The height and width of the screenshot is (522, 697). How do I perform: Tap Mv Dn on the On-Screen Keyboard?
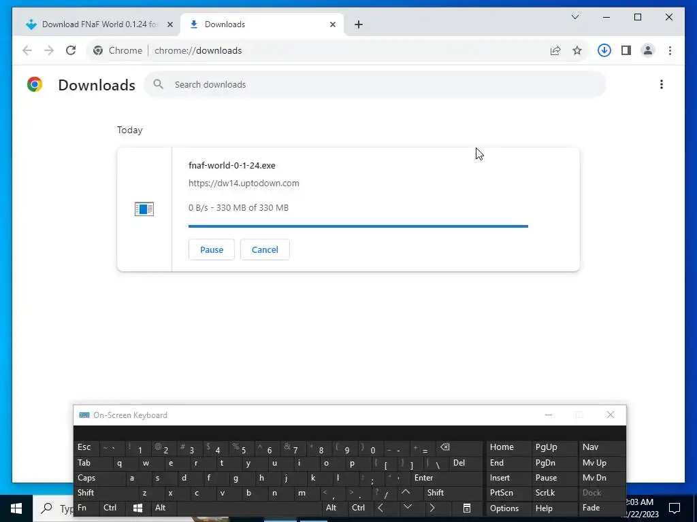(x=601, y=478)
